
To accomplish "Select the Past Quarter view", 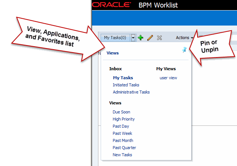I will point(124,148).
